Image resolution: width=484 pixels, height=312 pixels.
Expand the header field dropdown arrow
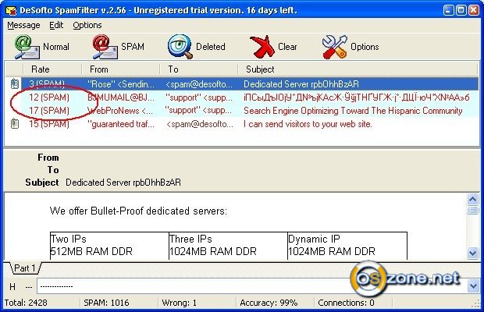(474, 286)
